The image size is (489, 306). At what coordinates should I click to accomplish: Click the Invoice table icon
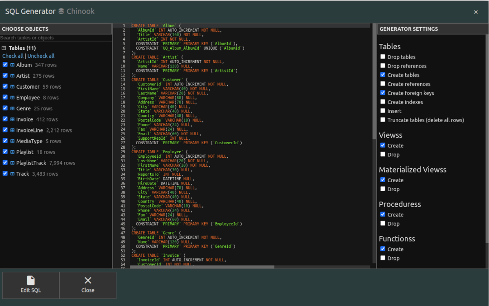click(12, 119)
